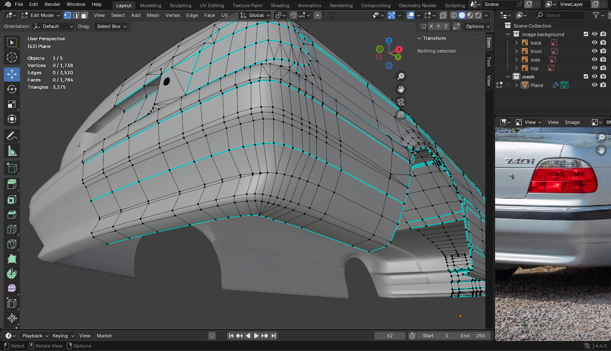Select the Measure tool
Image resolution: width=611 pixels, height=351 pixels.
[12, 152]
